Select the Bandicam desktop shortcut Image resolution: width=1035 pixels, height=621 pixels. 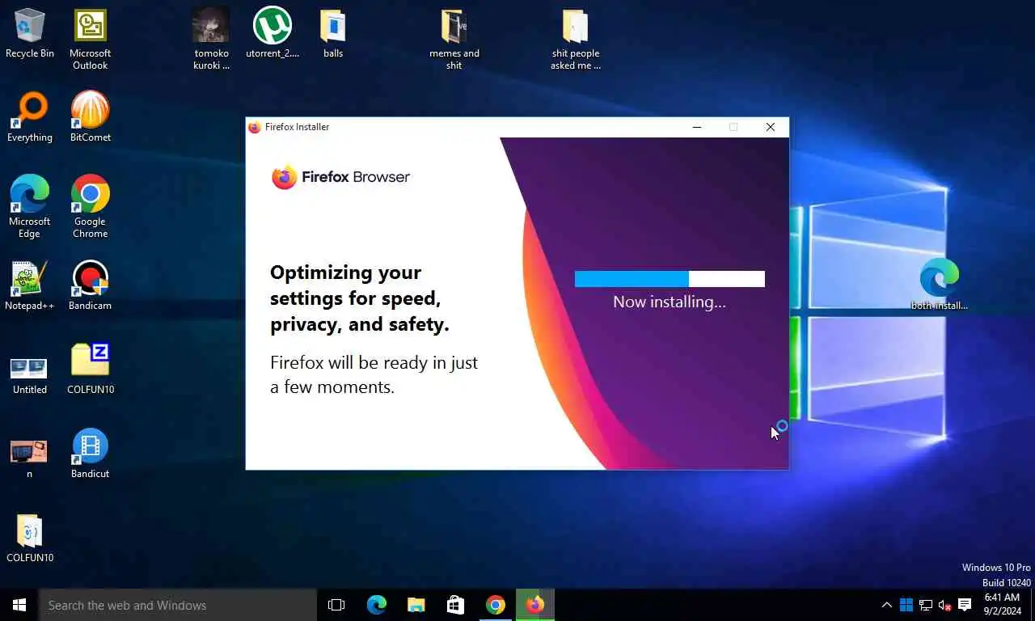90,286
